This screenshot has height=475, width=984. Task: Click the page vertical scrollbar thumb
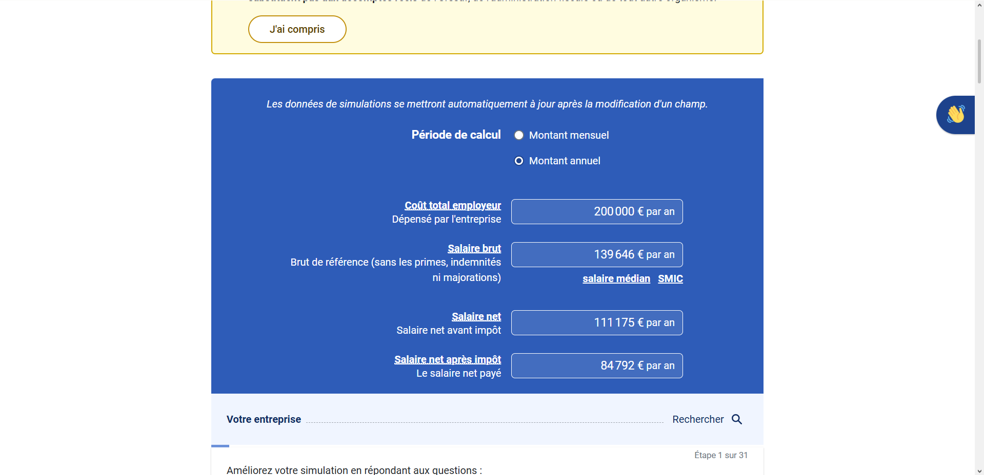pyautogui.click(x=979, y=61)
